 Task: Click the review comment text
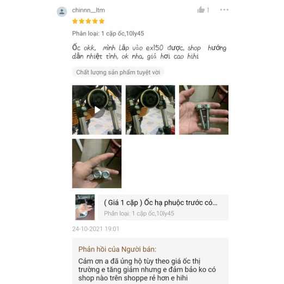pos(149,52)
